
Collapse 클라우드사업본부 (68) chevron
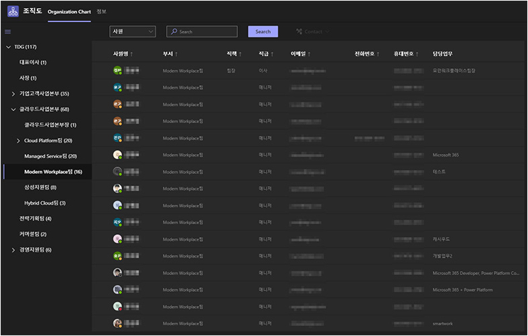click(13, 109)
